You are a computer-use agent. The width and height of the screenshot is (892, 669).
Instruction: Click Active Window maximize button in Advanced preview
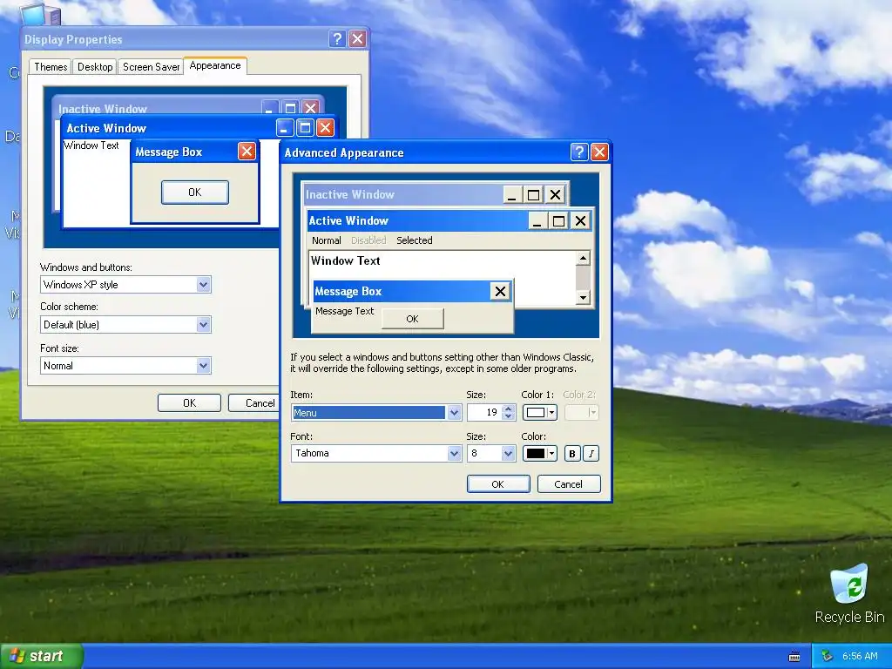(558, 220)
